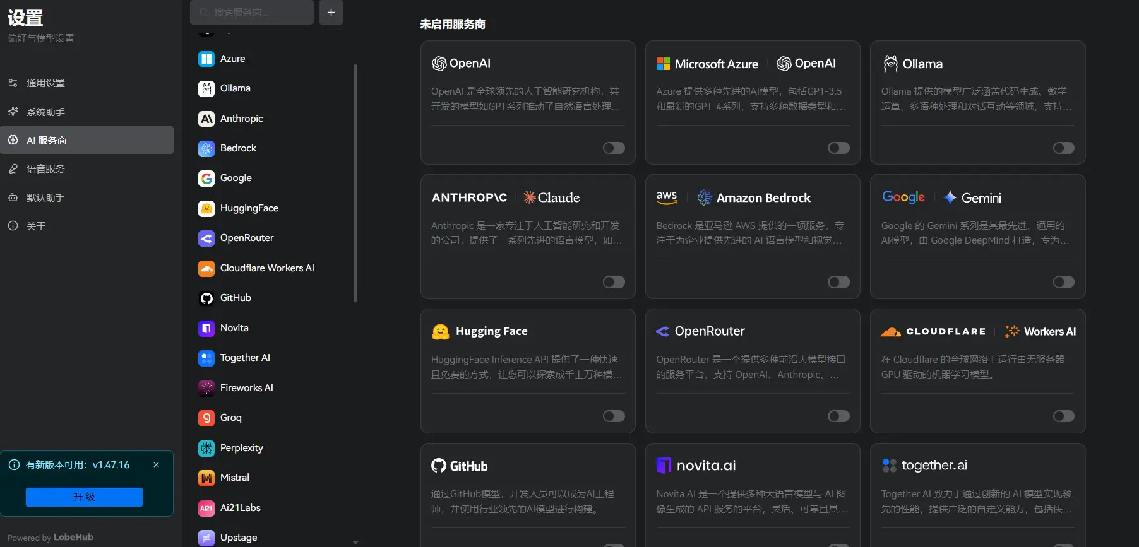Open 通用设置 settings menu item
Viewport: 1139px width, 547px height.
45,83
